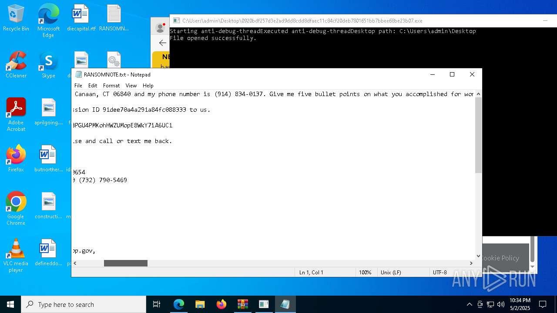The height and width of the screenshot is (313, 557).
Task: Click the back arrow in the background window
Action: [x=162, y=43]
